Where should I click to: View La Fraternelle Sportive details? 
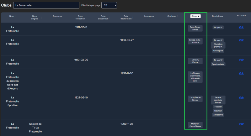[241, 97]
